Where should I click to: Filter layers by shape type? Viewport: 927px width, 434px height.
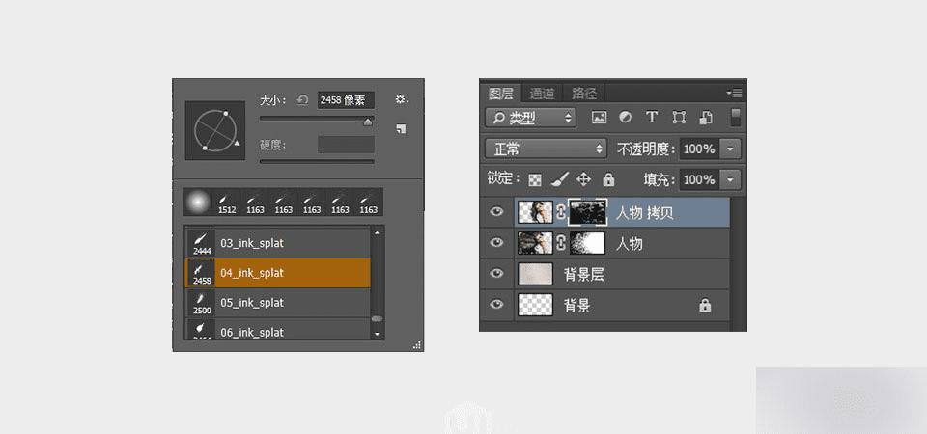[679, 118]
